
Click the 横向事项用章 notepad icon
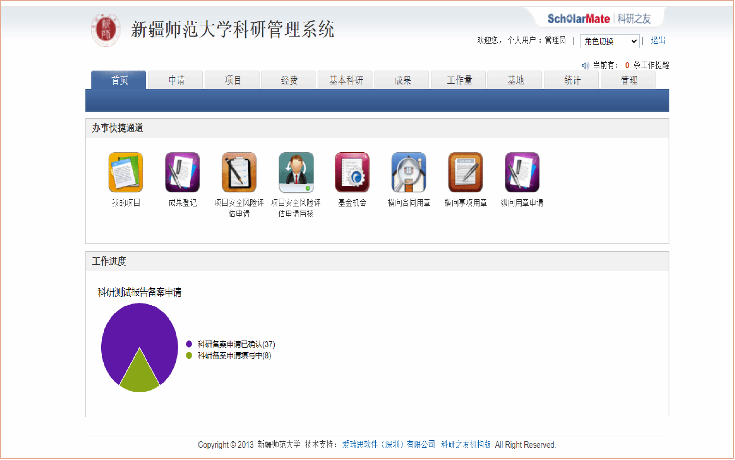point(465,172)
